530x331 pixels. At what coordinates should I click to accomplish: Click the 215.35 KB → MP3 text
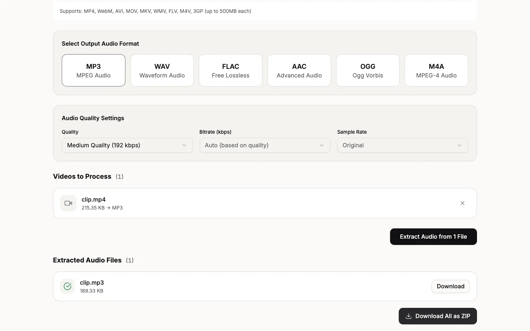click(102, 208)
